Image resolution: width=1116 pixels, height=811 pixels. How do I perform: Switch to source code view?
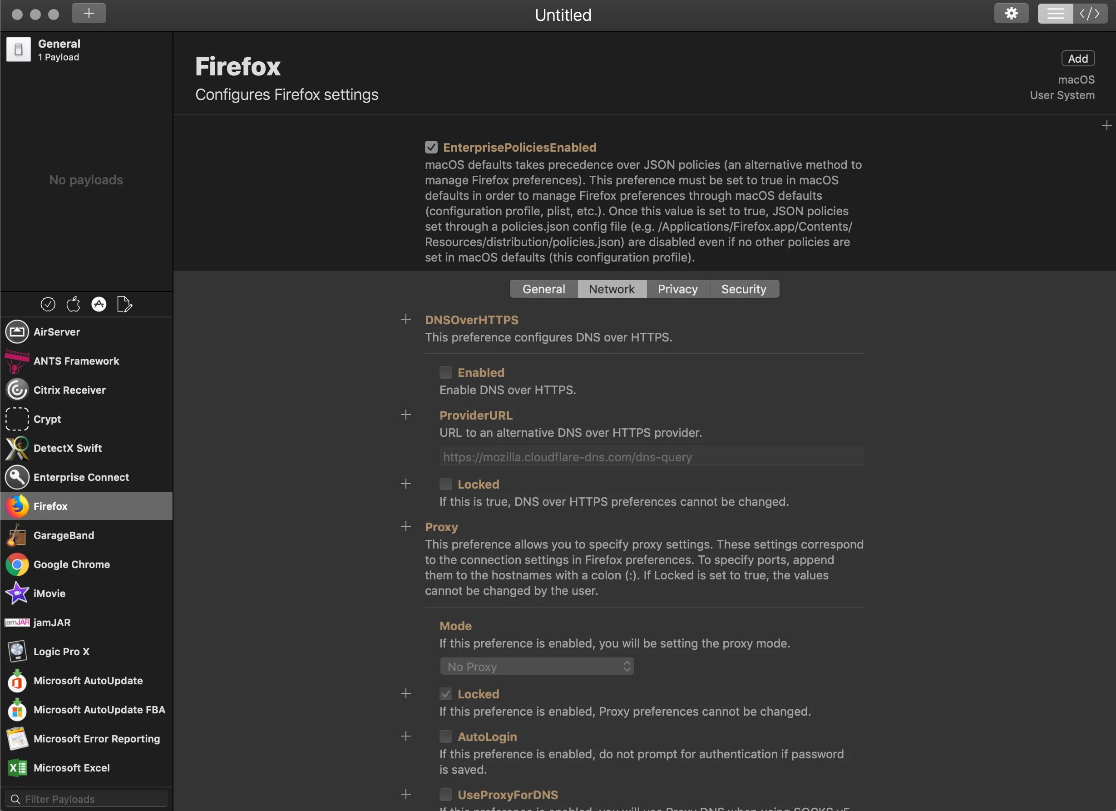(x=1090, y=13)
